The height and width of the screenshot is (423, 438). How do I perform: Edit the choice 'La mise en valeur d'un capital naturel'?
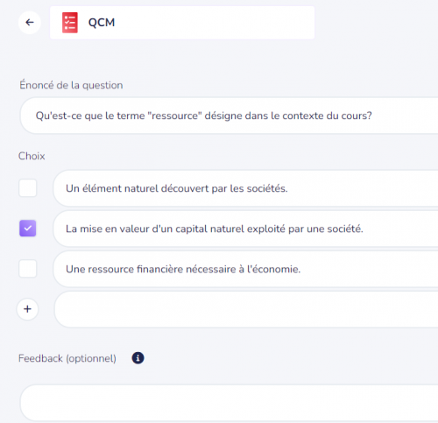pos(245,229)
